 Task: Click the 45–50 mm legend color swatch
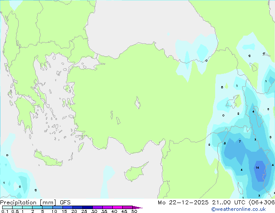[x=128, y=207]
